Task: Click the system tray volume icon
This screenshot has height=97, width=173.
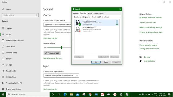Action: point(146,95)
